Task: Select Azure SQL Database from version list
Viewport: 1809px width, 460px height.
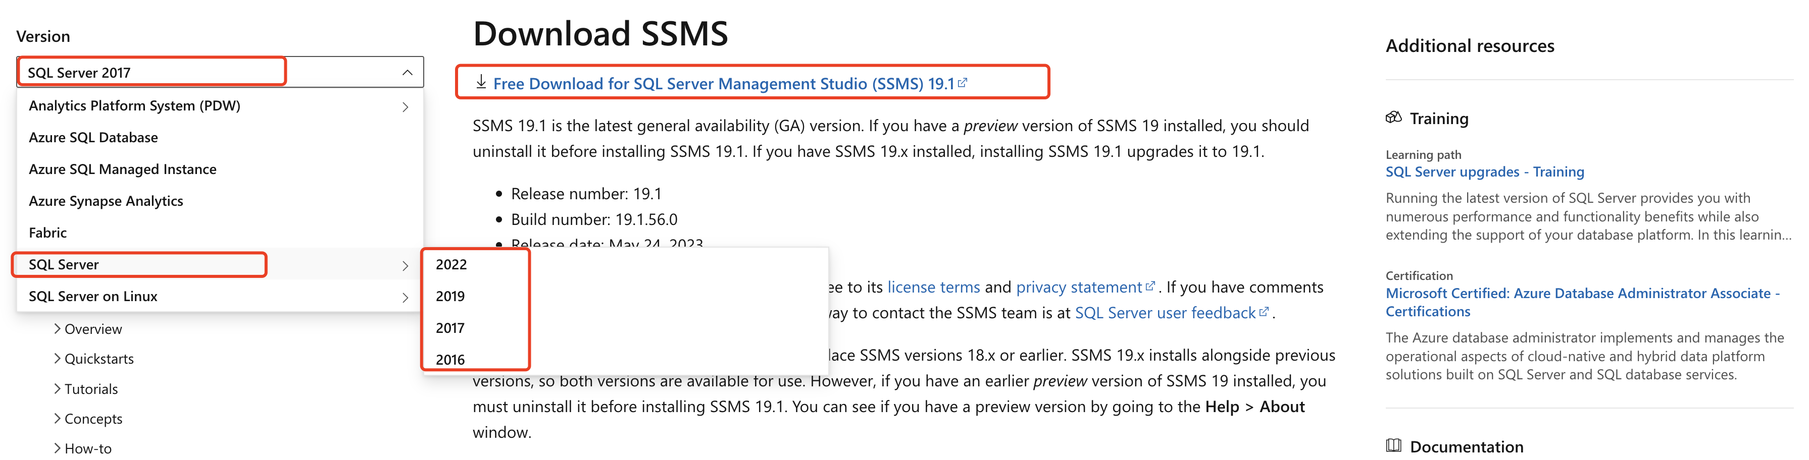Action: (x=93, y=137)
